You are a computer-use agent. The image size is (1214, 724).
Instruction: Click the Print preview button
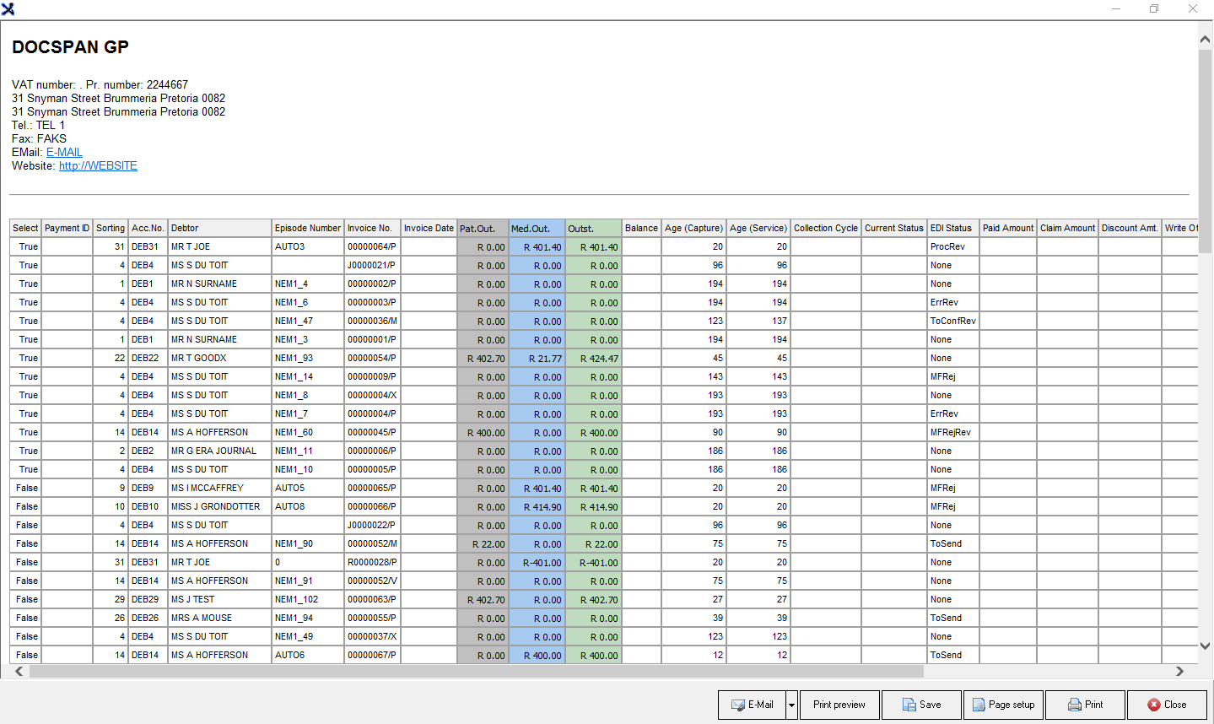tap(839, 705)
